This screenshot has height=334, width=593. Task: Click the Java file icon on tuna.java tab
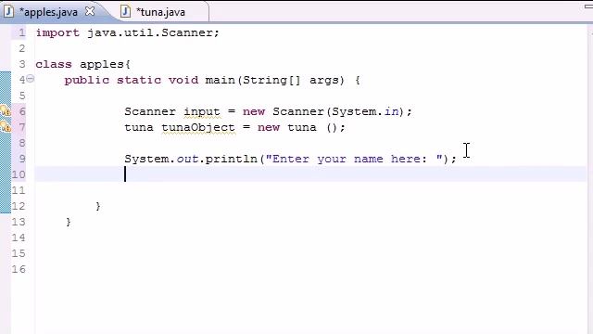(x=125, y=12)
